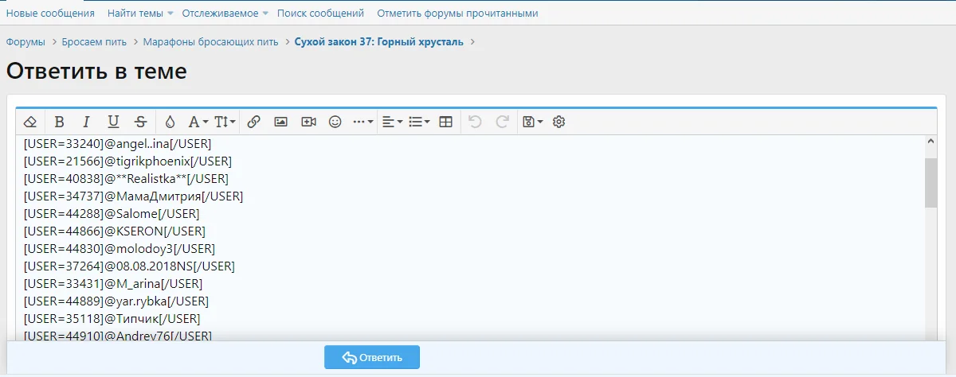Open the smilies emoji picker

coord(335,122)
